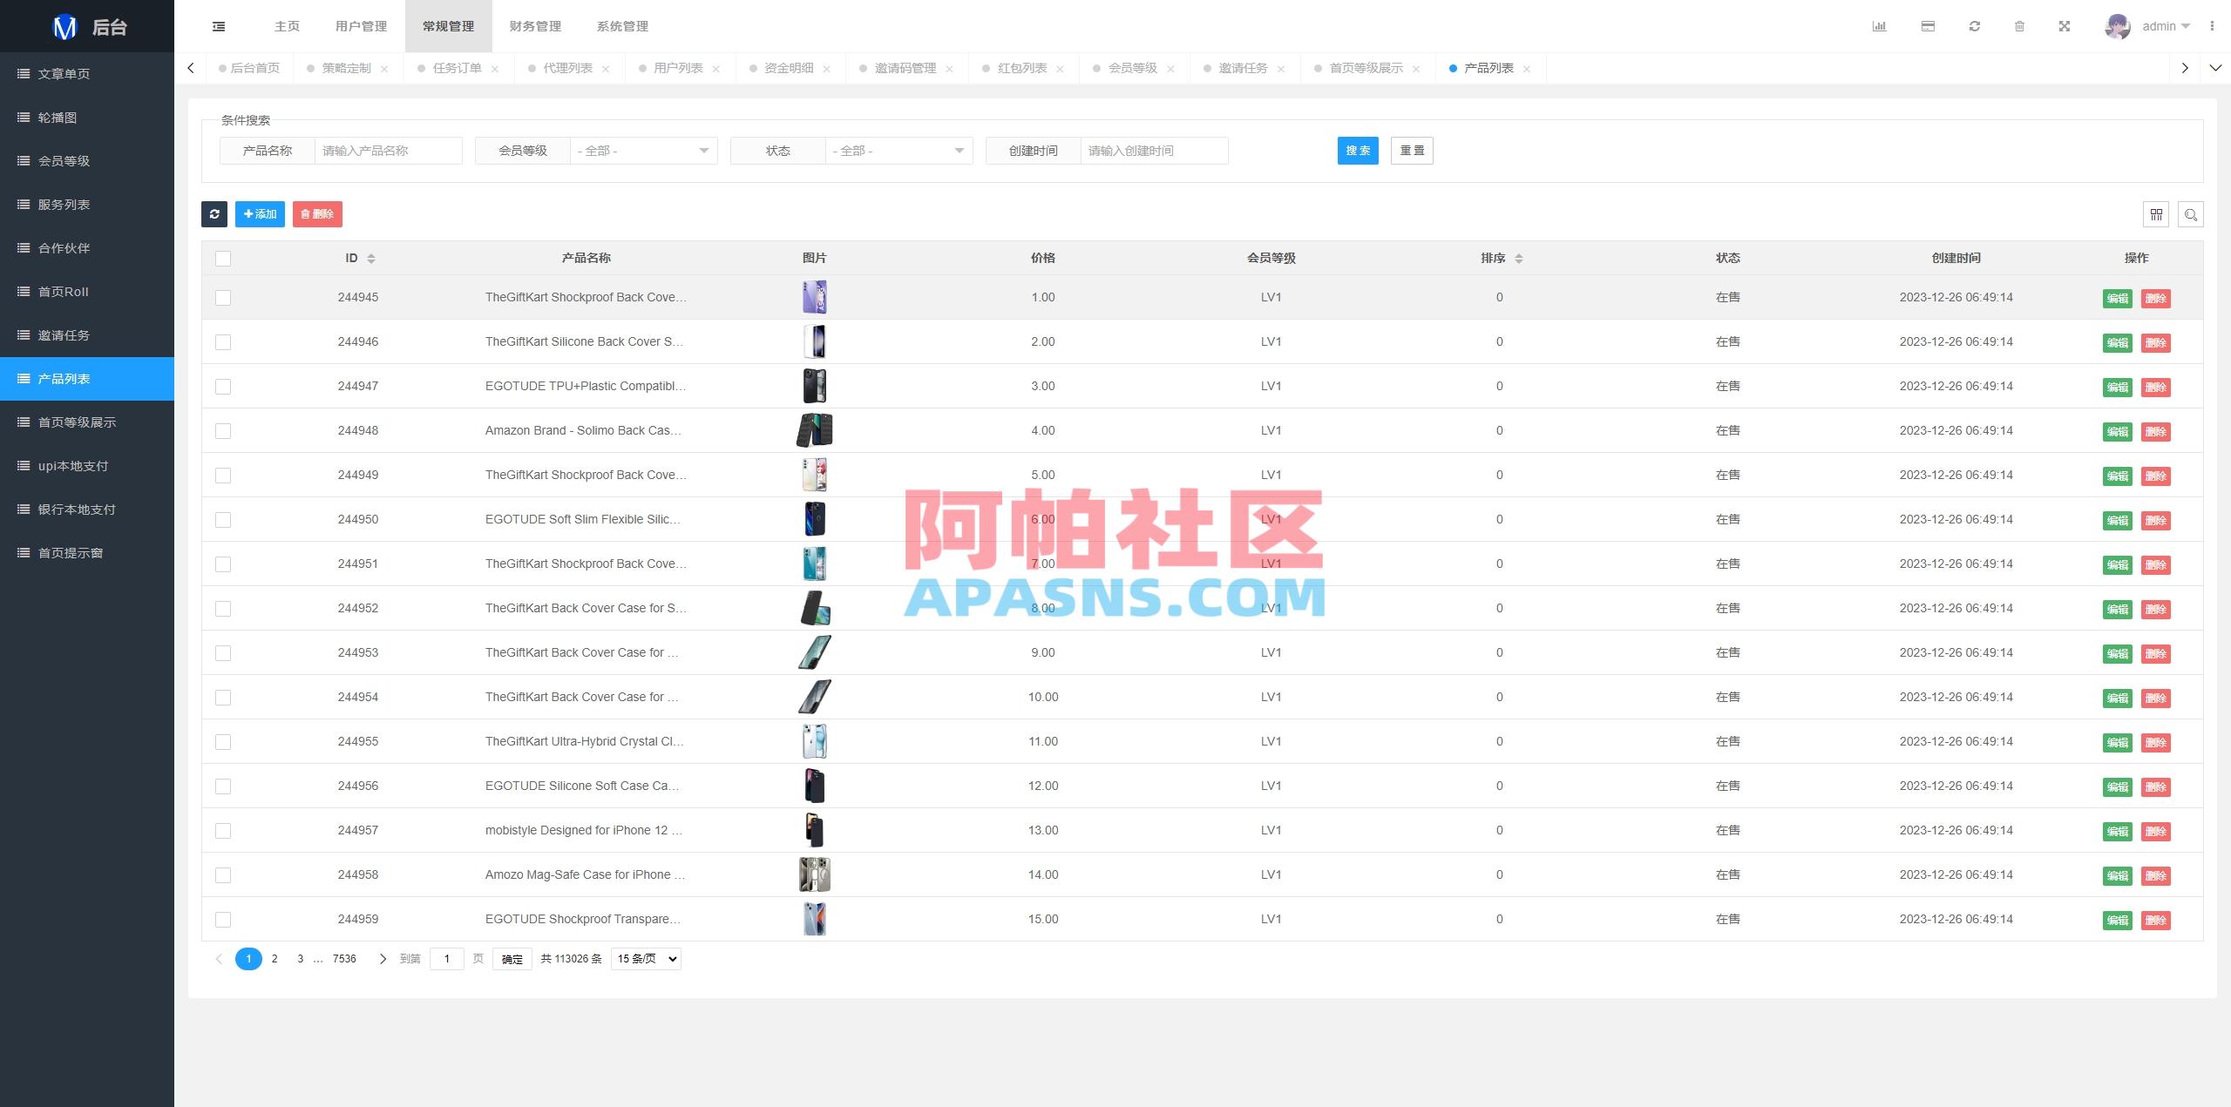Check the row 244945 checkbox
The image size is (2231, 1107).
223,298
